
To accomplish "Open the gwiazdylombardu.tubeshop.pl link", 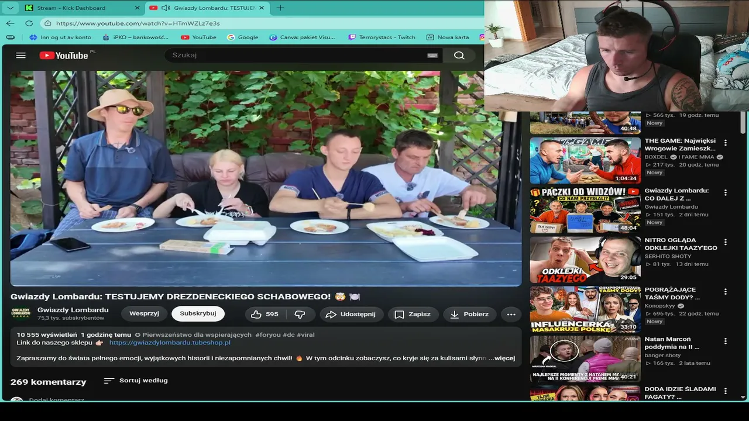I will point(170,343).
